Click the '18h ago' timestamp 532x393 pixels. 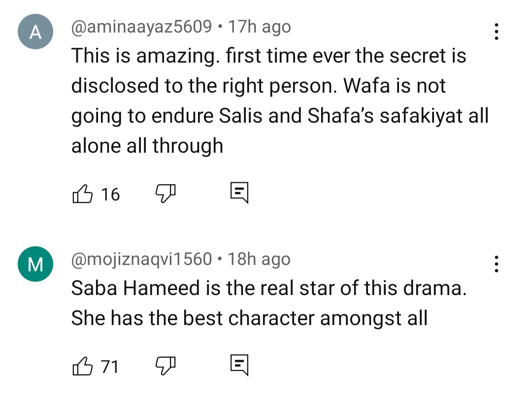tap(259, 259)
